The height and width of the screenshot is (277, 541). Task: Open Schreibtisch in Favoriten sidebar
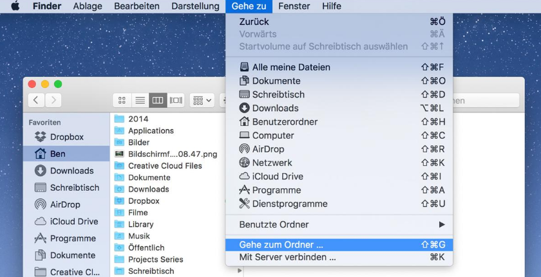point(66,188)
